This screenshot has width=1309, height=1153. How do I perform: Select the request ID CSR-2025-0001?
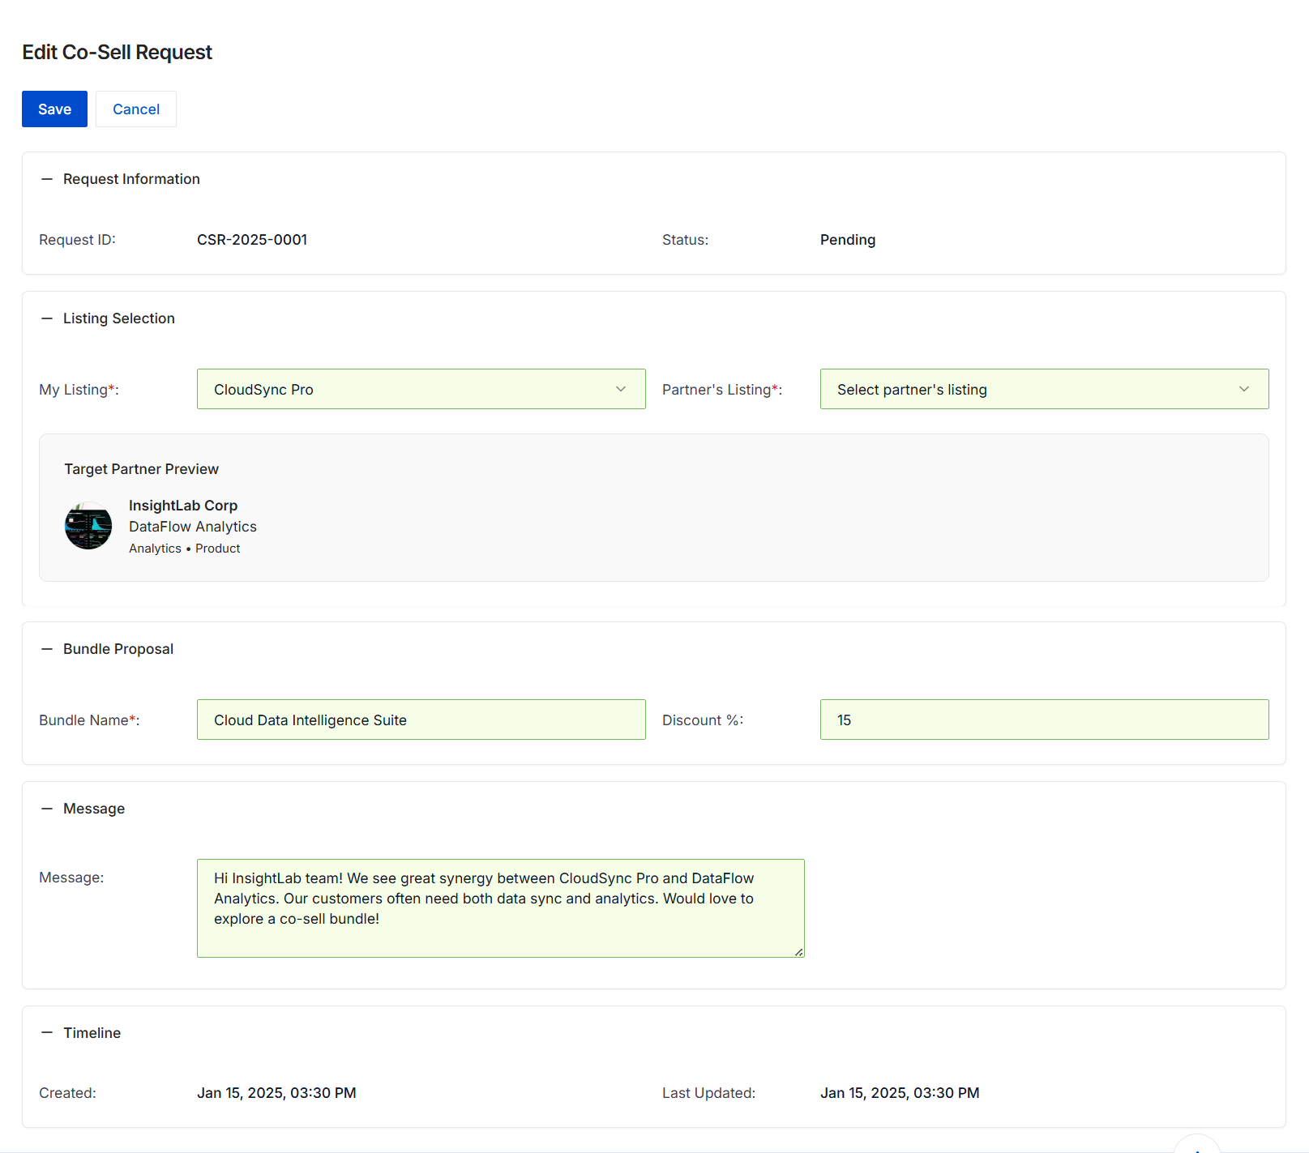tap(252, 240)
